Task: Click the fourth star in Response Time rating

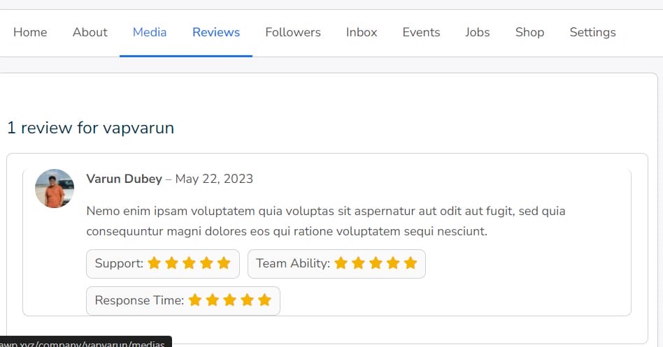Action: click(247, 300)
